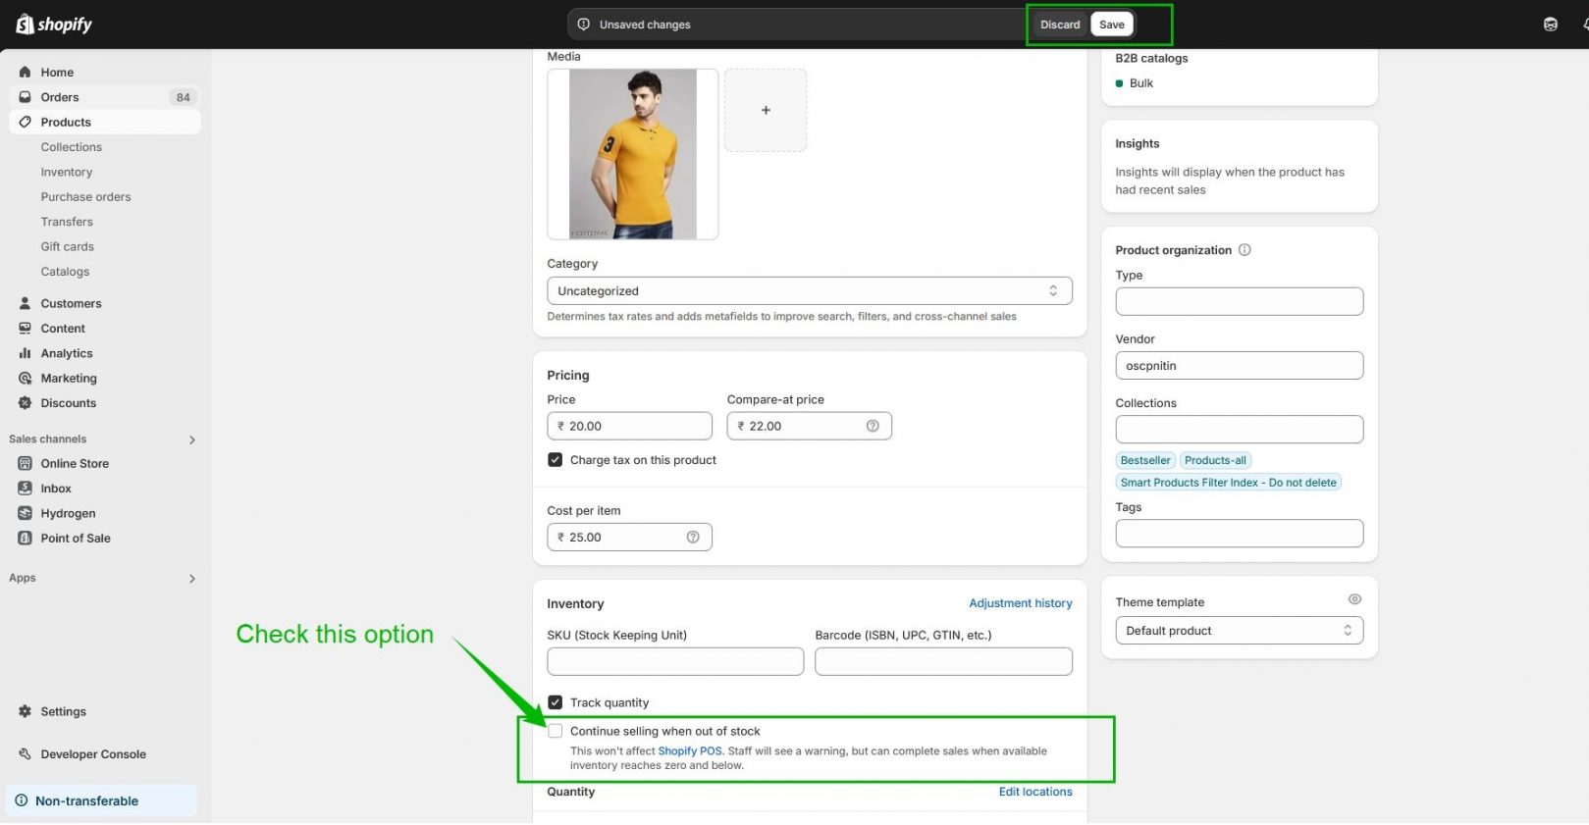Open the Category Uncategorized dropdown
The height and width of the screenshot is (825, 1589).
click(809, 291)
